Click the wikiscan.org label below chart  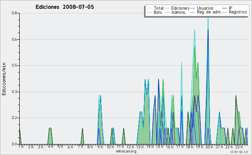pyautogui.click(x=126, y=151)
